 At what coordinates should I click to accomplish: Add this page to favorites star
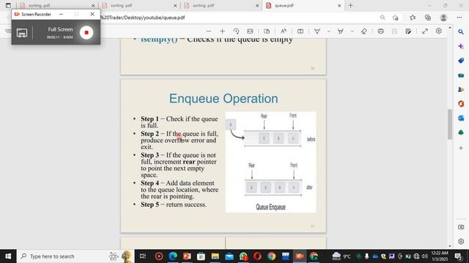click(396, 18)
